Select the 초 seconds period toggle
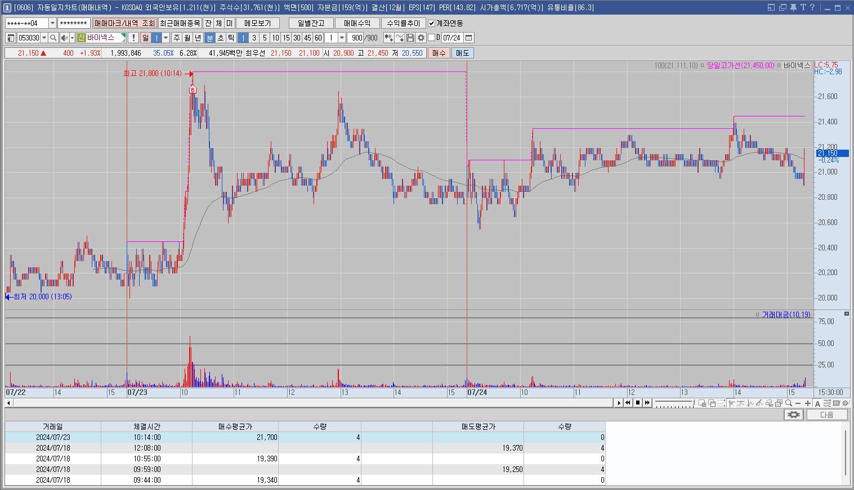This screenshot has height=490, width=854. coord(221,38)
